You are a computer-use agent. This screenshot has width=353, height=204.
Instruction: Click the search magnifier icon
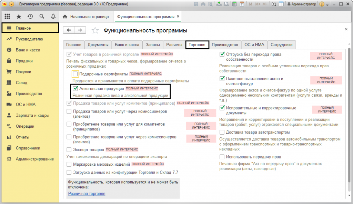tap(42, 17)
